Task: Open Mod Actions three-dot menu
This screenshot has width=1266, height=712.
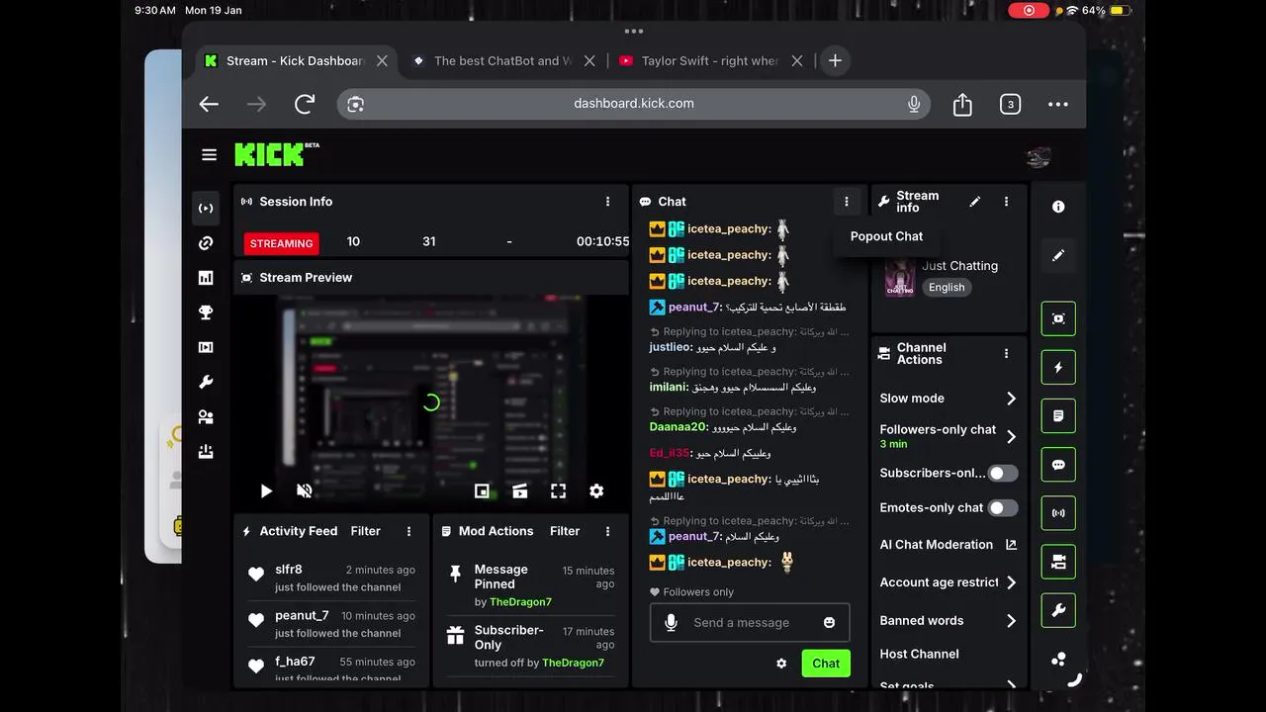Action: click(607, 531)
